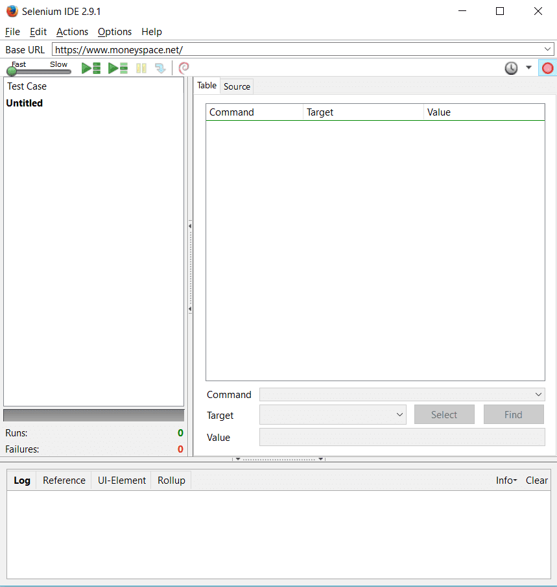Step through the paused test
Screen dimensions: 557x587
coord(160,68)
